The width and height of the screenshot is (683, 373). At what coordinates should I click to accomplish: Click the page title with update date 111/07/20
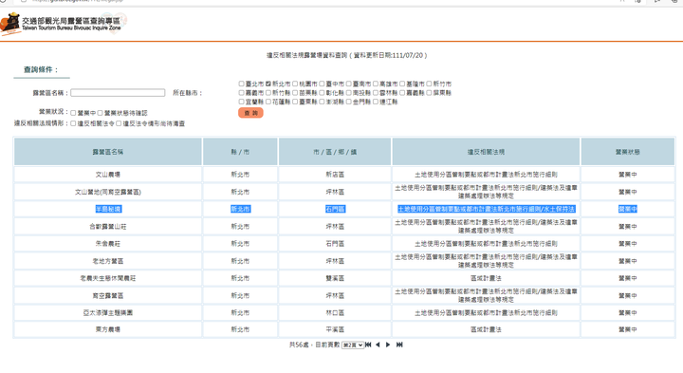coord(347,55)
